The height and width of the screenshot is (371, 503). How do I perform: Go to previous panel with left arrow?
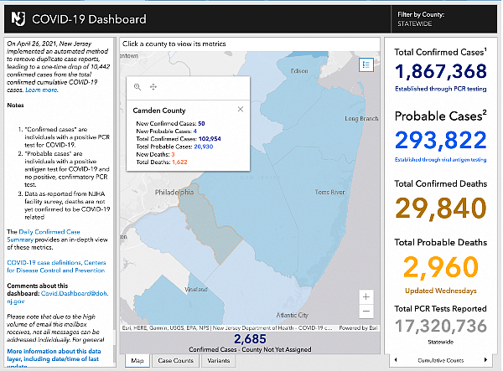(395, 361)
